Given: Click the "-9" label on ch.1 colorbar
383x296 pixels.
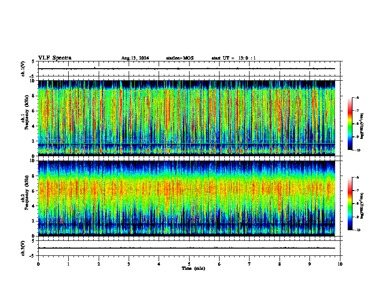Looking at the screenshot, I should [357, 137].
